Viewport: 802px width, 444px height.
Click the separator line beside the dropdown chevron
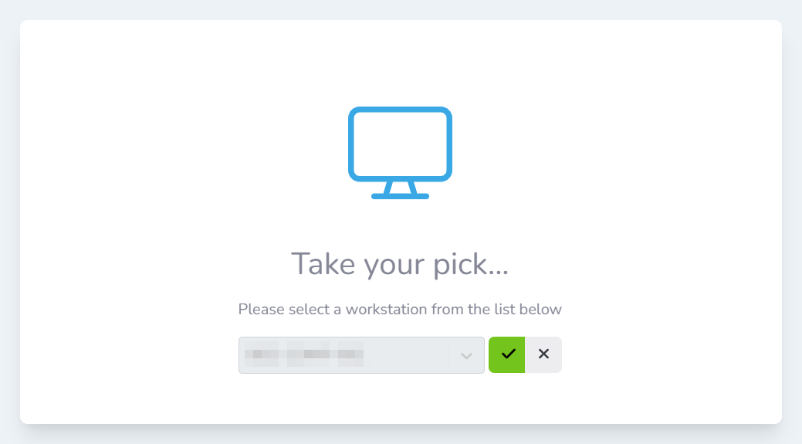[448, 355]
